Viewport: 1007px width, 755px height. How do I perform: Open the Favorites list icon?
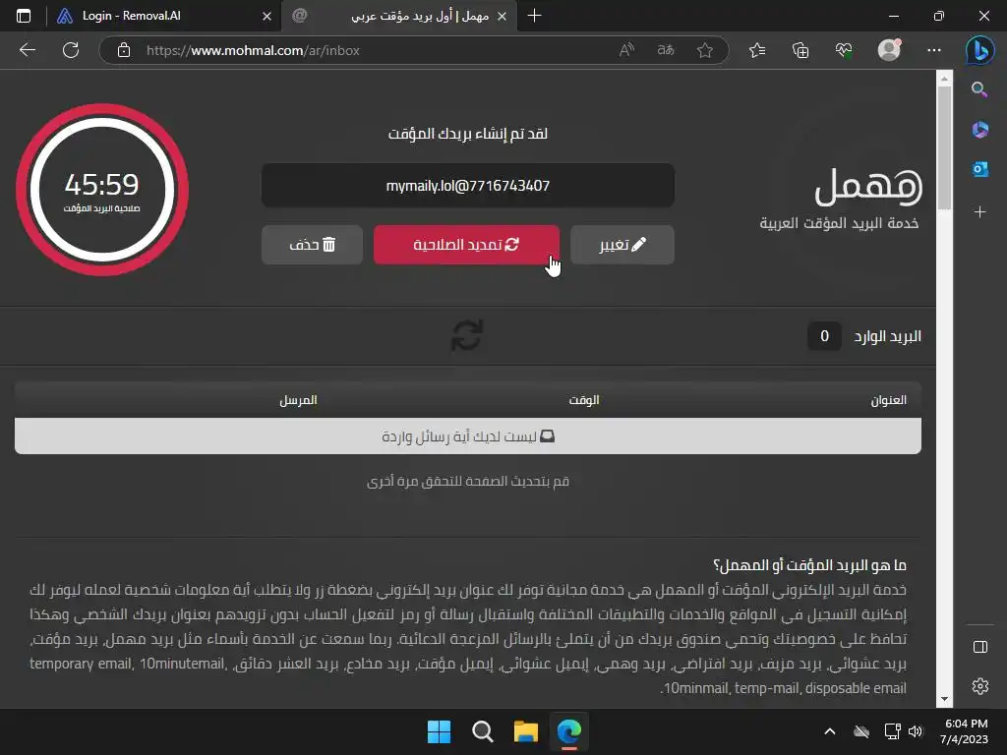pos(757,51)
